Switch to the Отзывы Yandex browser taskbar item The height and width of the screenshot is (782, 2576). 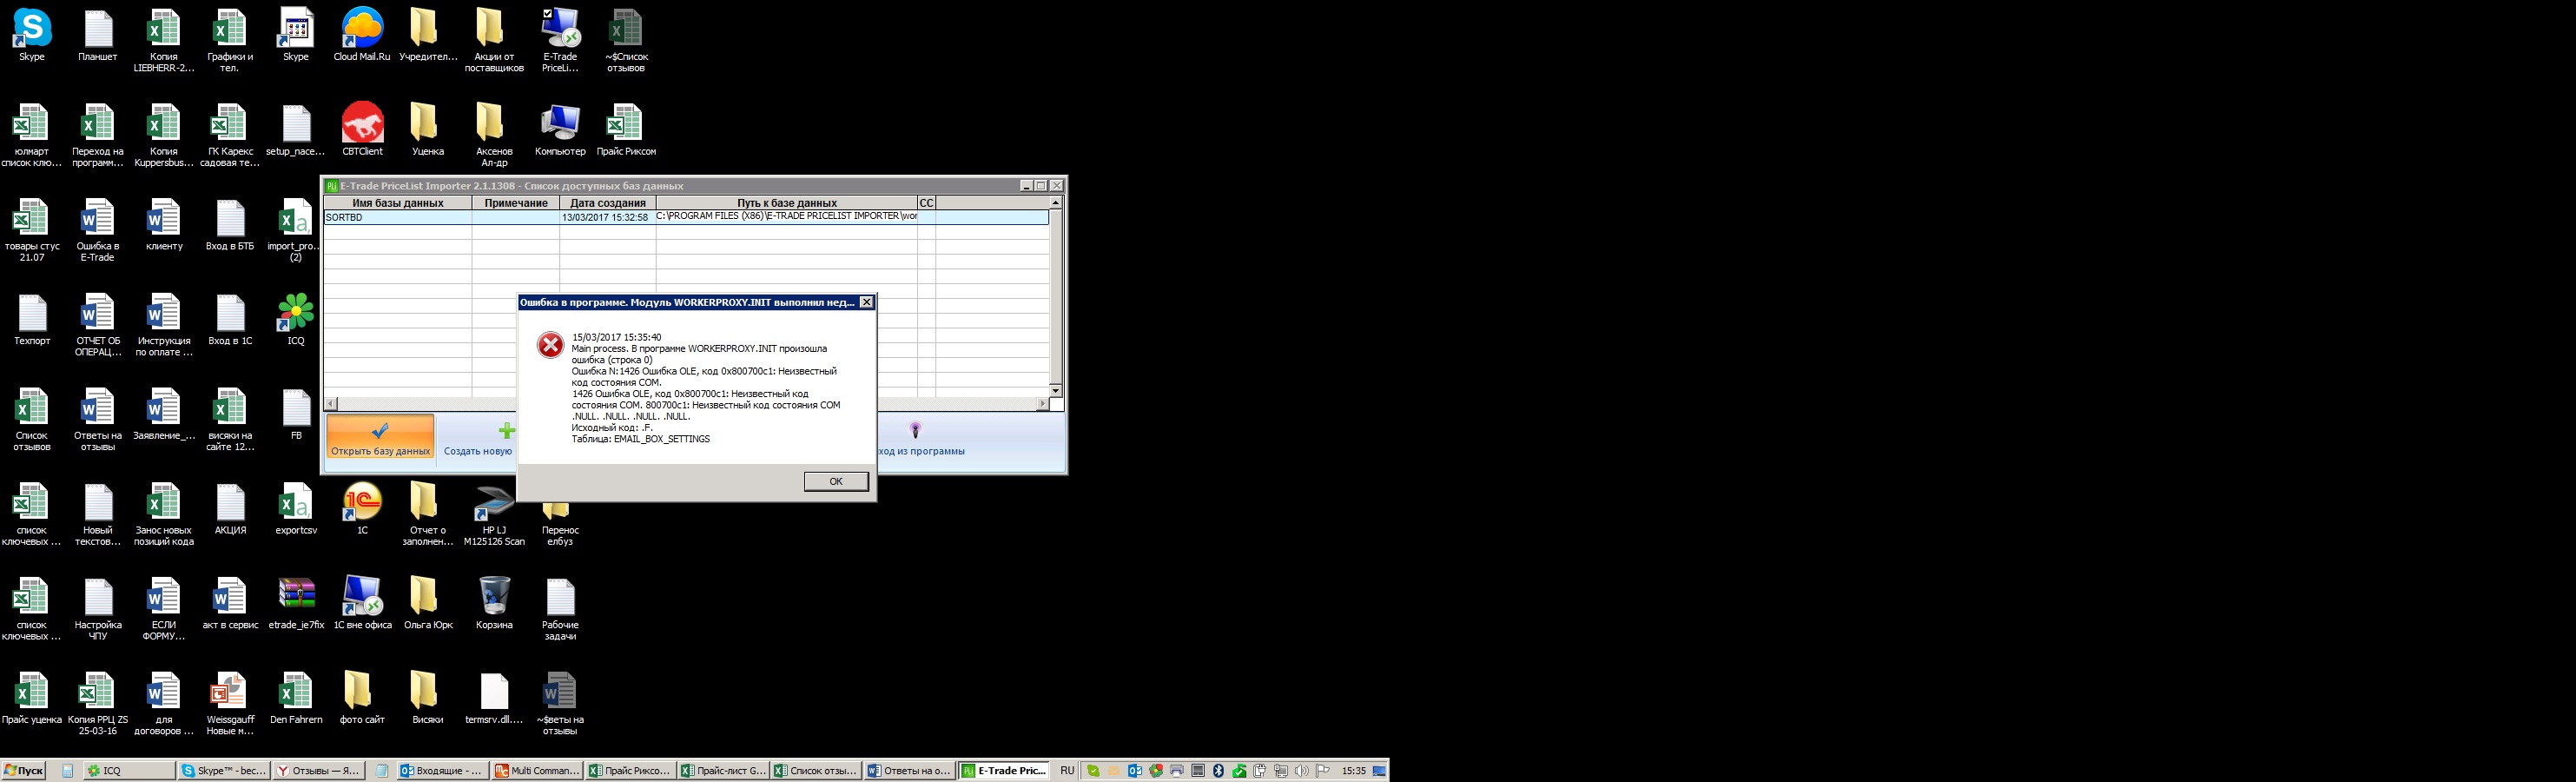coord(318,771)
